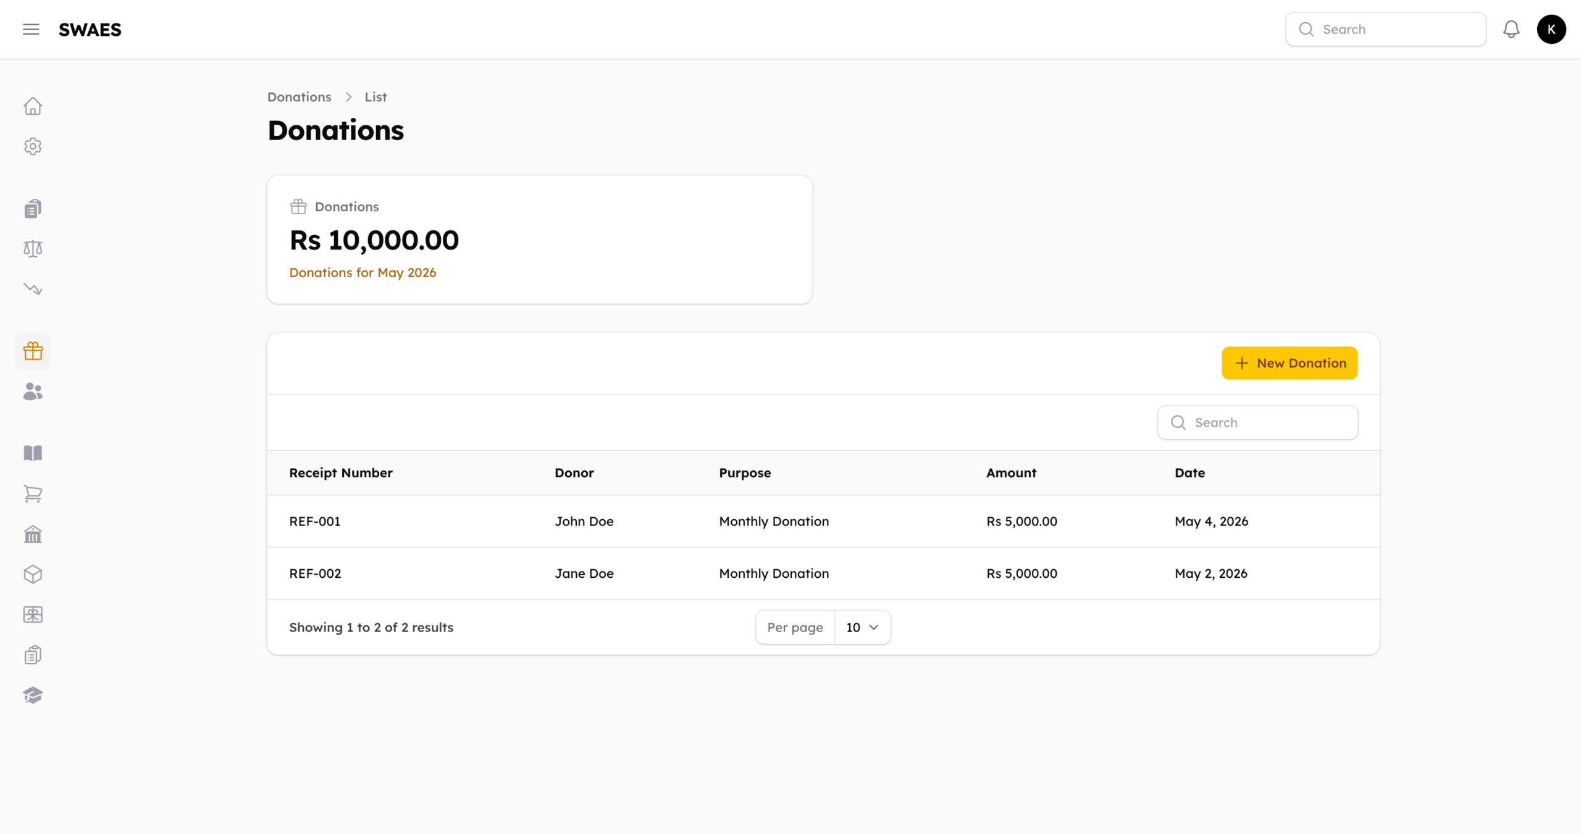Click the May 4, 2026 date cell
This screenshot has width=1581, height=834.
click(1212, 521)
